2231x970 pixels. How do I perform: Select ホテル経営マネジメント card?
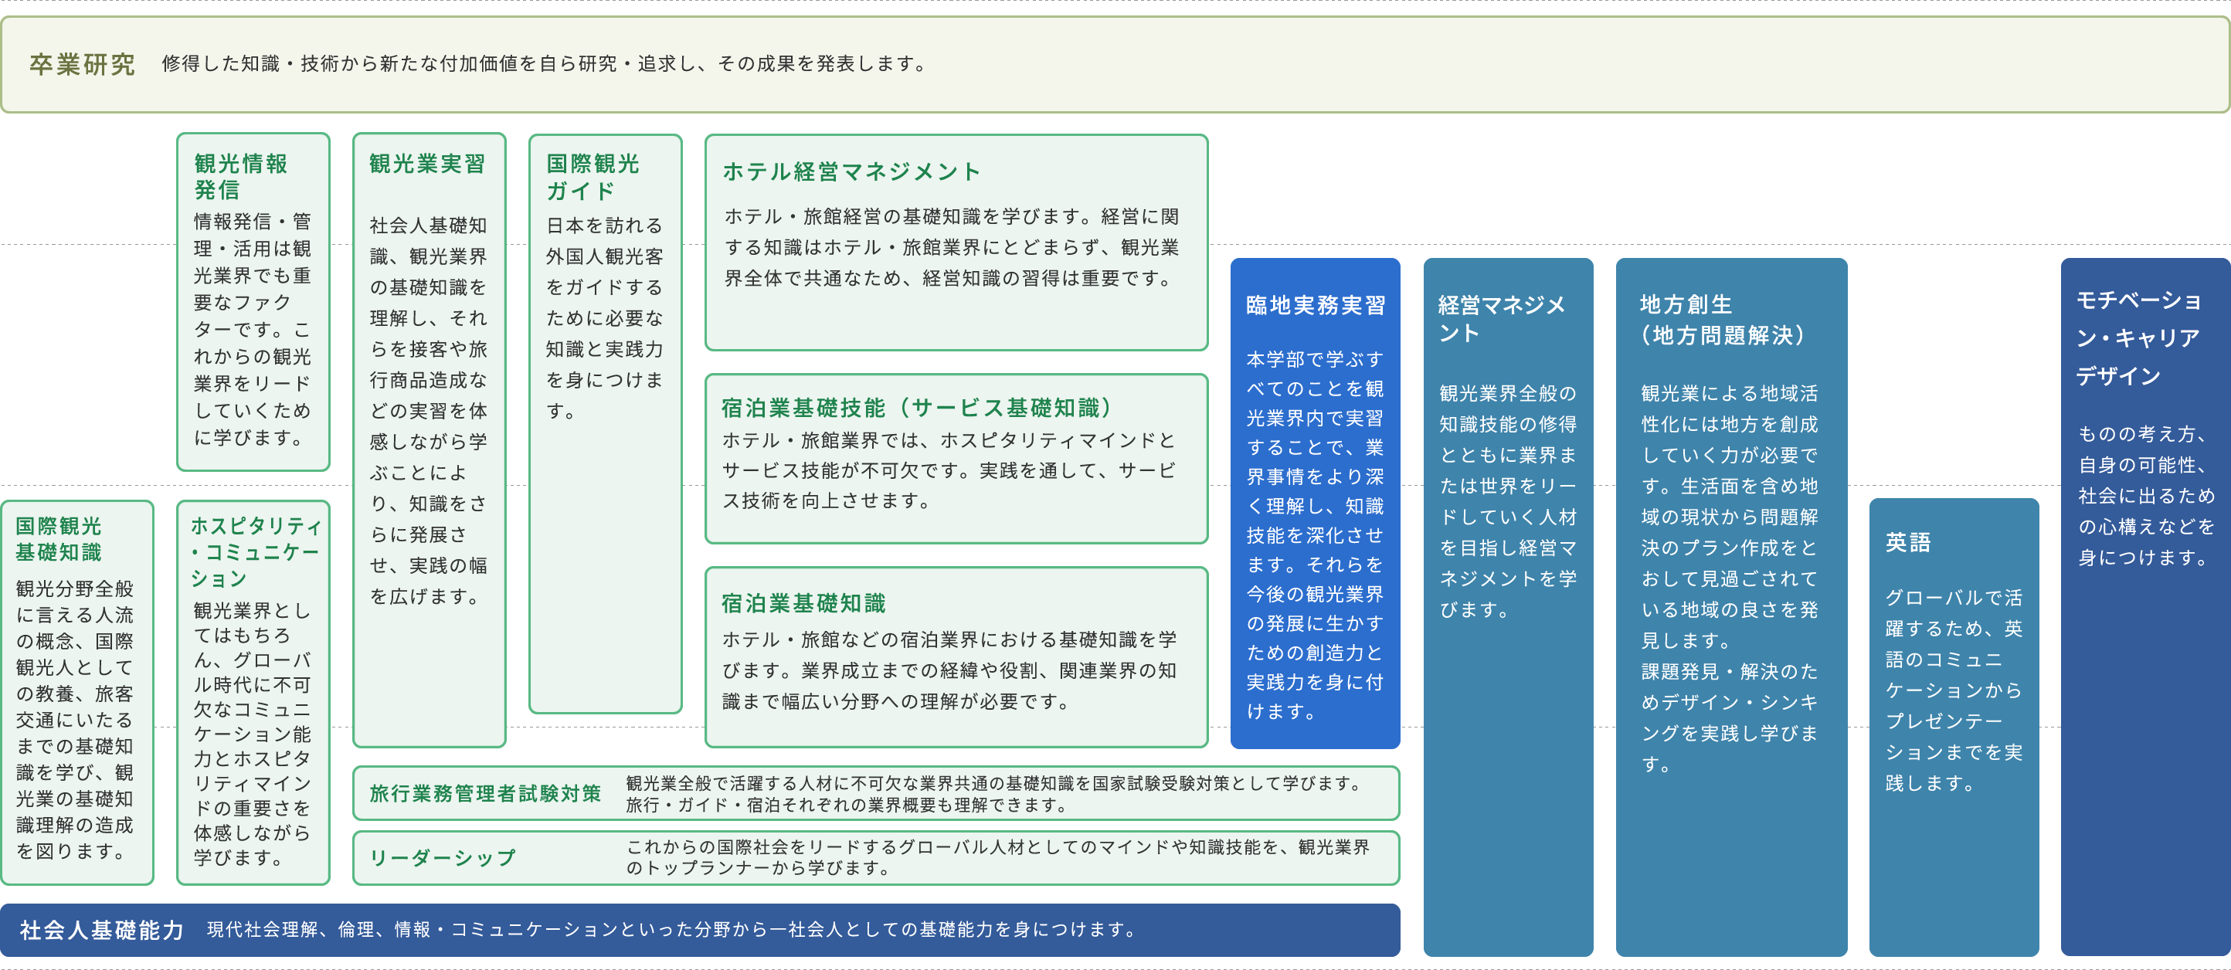coord(956,242)
